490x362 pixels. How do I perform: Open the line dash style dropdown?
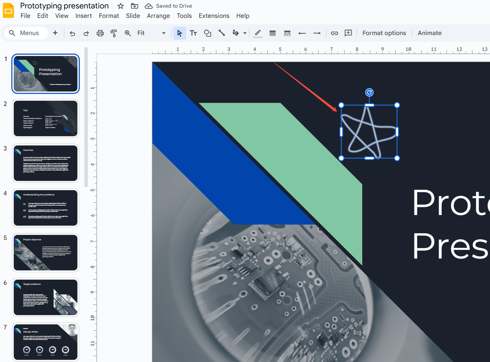287,33
